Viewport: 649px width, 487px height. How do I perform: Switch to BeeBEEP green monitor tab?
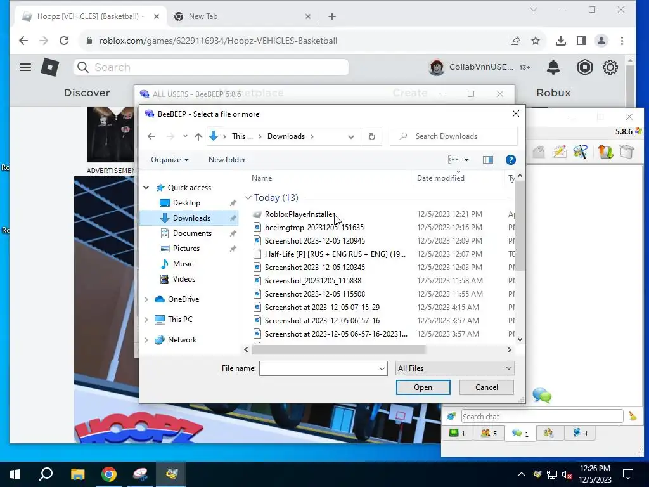(x=457, y=433)
